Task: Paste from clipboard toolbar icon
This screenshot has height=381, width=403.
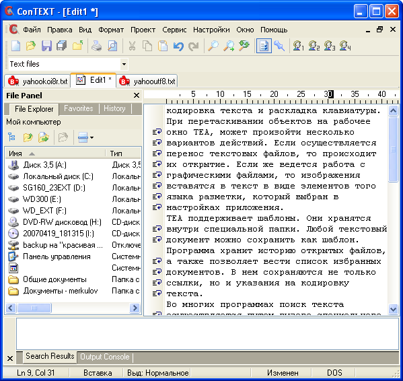Action: (x=163, y=46)
